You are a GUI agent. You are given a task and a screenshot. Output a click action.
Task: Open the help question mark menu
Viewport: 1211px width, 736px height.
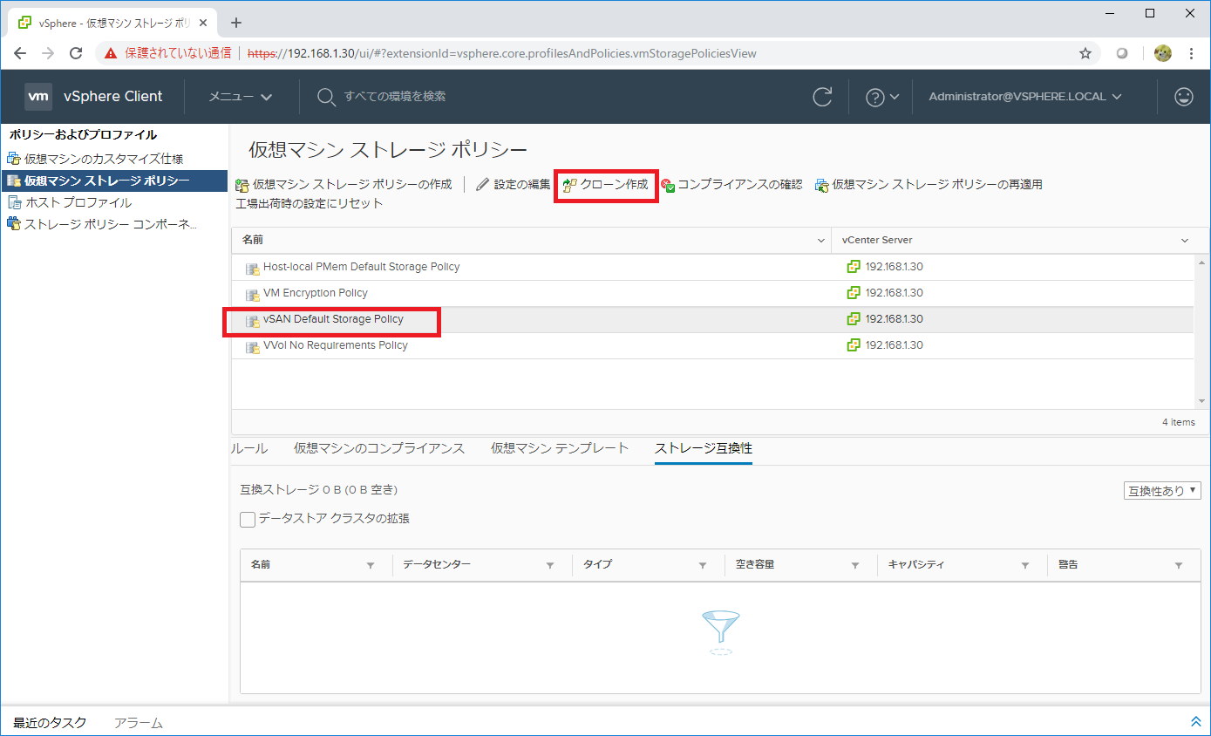pyautogui.click(x=881, y=98)
